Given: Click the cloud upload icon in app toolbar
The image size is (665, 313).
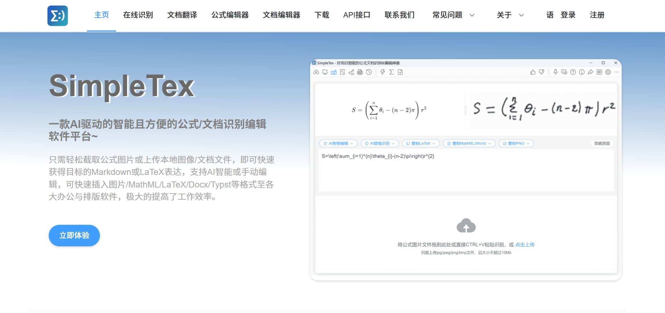Looking at the screenshot, I should pos(316,72).
